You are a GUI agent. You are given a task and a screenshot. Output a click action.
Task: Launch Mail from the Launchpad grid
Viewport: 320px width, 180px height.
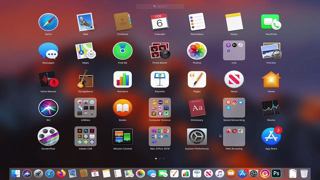tap(85, 22)
